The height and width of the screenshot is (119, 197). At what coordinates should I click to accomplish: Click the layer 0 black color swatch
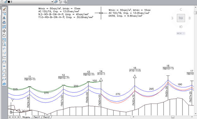point(9,2)
